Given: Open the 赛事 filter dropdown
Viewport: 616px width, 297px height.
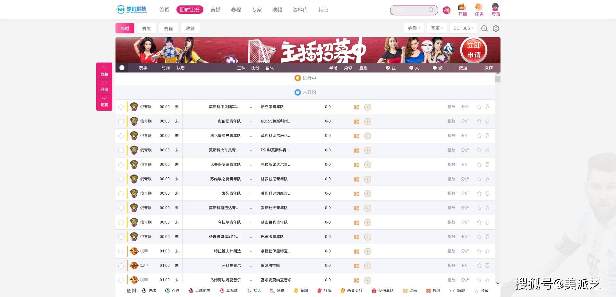Looking at the screenshot, I should (436, 28).
